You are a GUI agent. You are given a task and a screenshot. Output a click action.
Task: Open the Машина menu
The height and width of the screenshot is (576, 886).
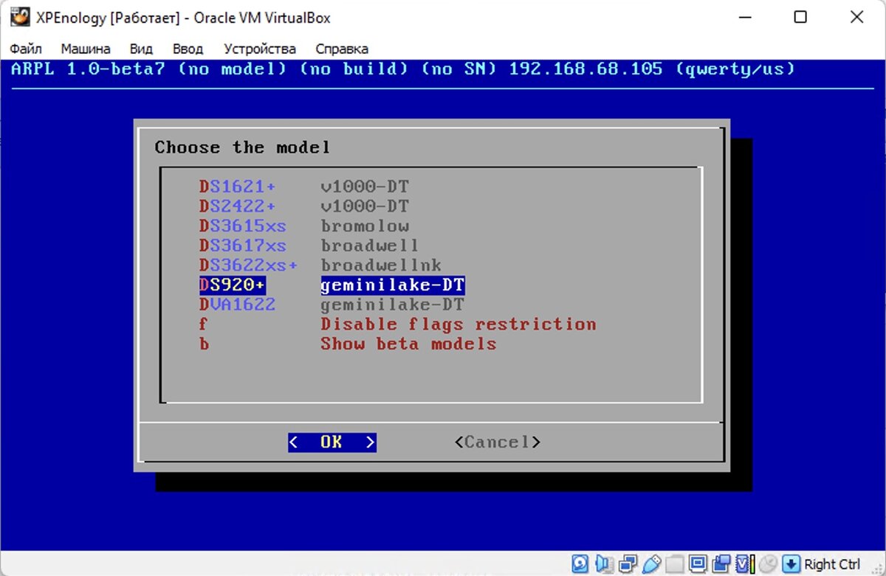point(86,49)
